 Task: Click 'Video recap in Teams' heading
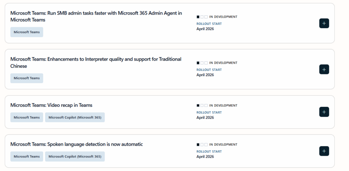(51, 105)
